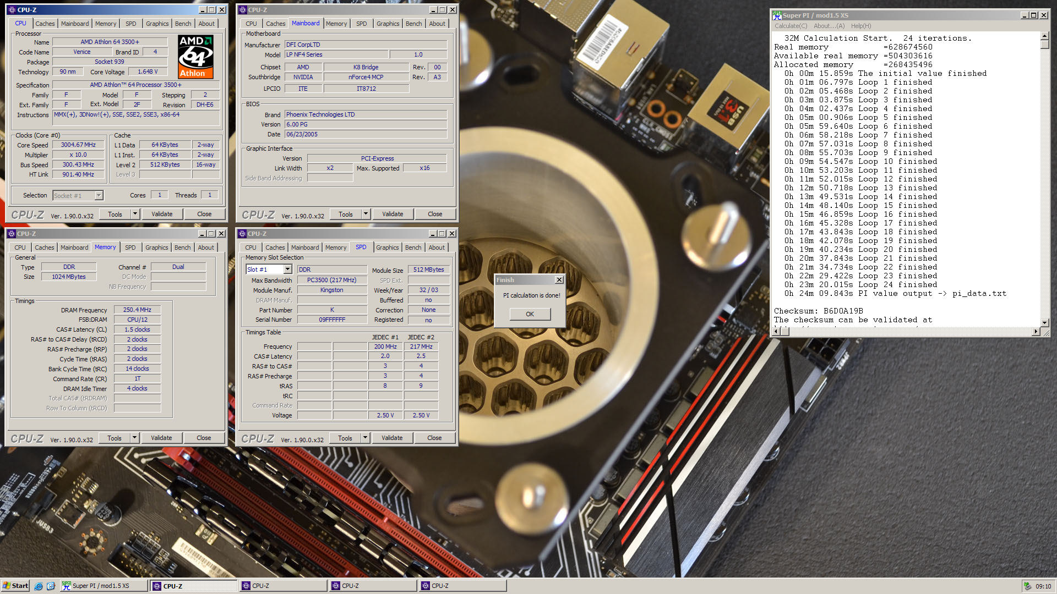1057x594 pixels.
Task: Open the About...(A) menu in Super PI
Action: point(829,26)
